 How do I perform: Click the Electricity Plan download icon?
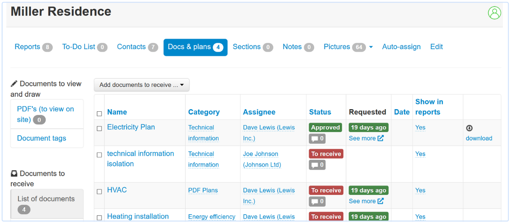coord(469,128)
